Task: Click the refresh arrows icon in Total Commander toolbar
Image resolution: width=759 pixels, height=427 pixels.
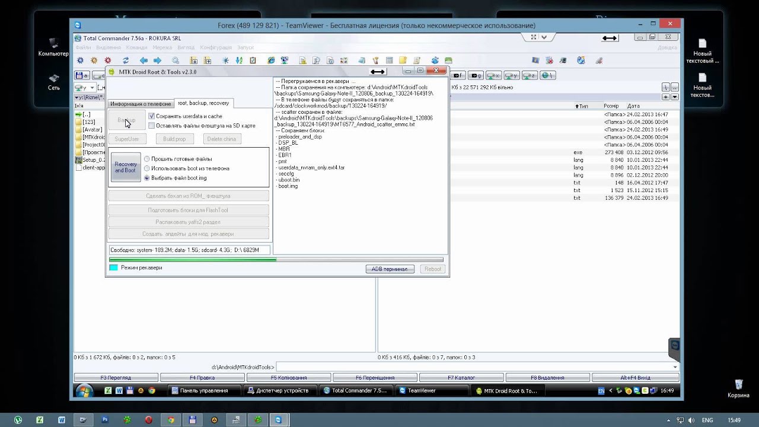Action: point(126,60)
